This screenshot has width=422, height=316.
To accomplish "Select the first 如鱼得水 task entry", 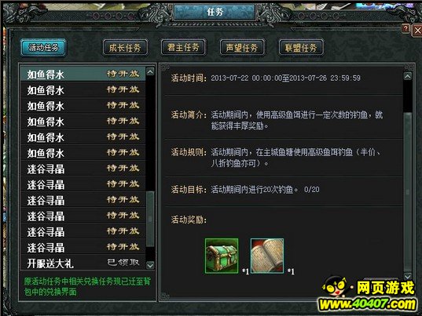I will point(83,74).
